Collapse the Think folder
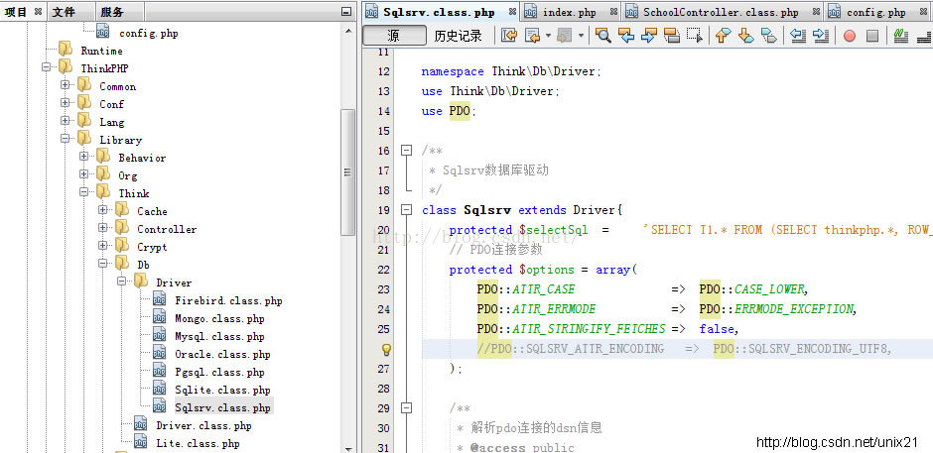Viewport: 933px width, 453px height. pyautogui.click(x=84, y=192)
